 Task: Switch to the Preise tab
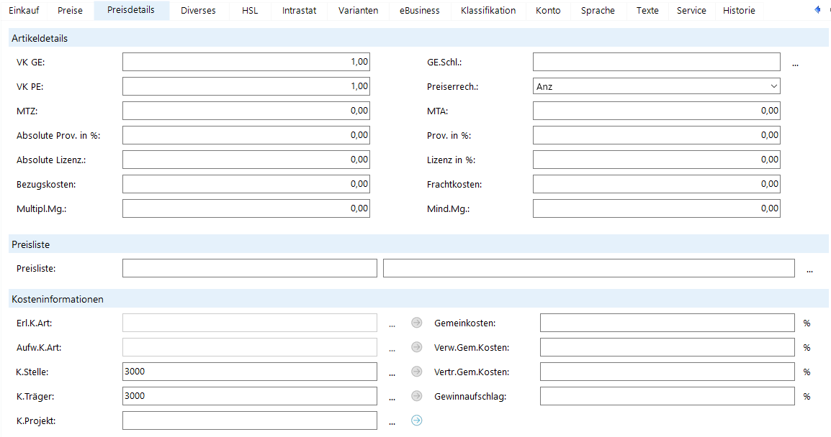pos(70,11)
